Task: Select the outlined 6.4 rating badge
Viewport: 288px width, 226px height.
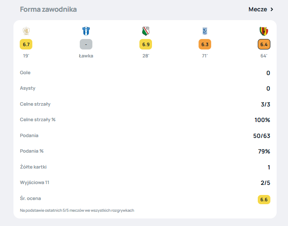Action: click(264, 44)
